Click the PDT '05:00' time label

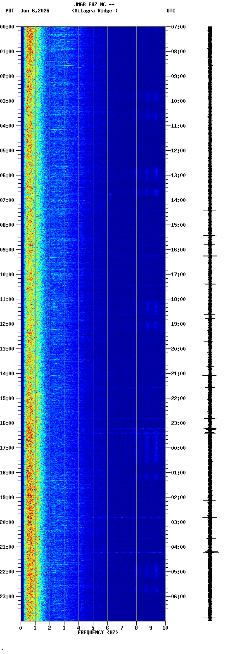click(7, 151)
